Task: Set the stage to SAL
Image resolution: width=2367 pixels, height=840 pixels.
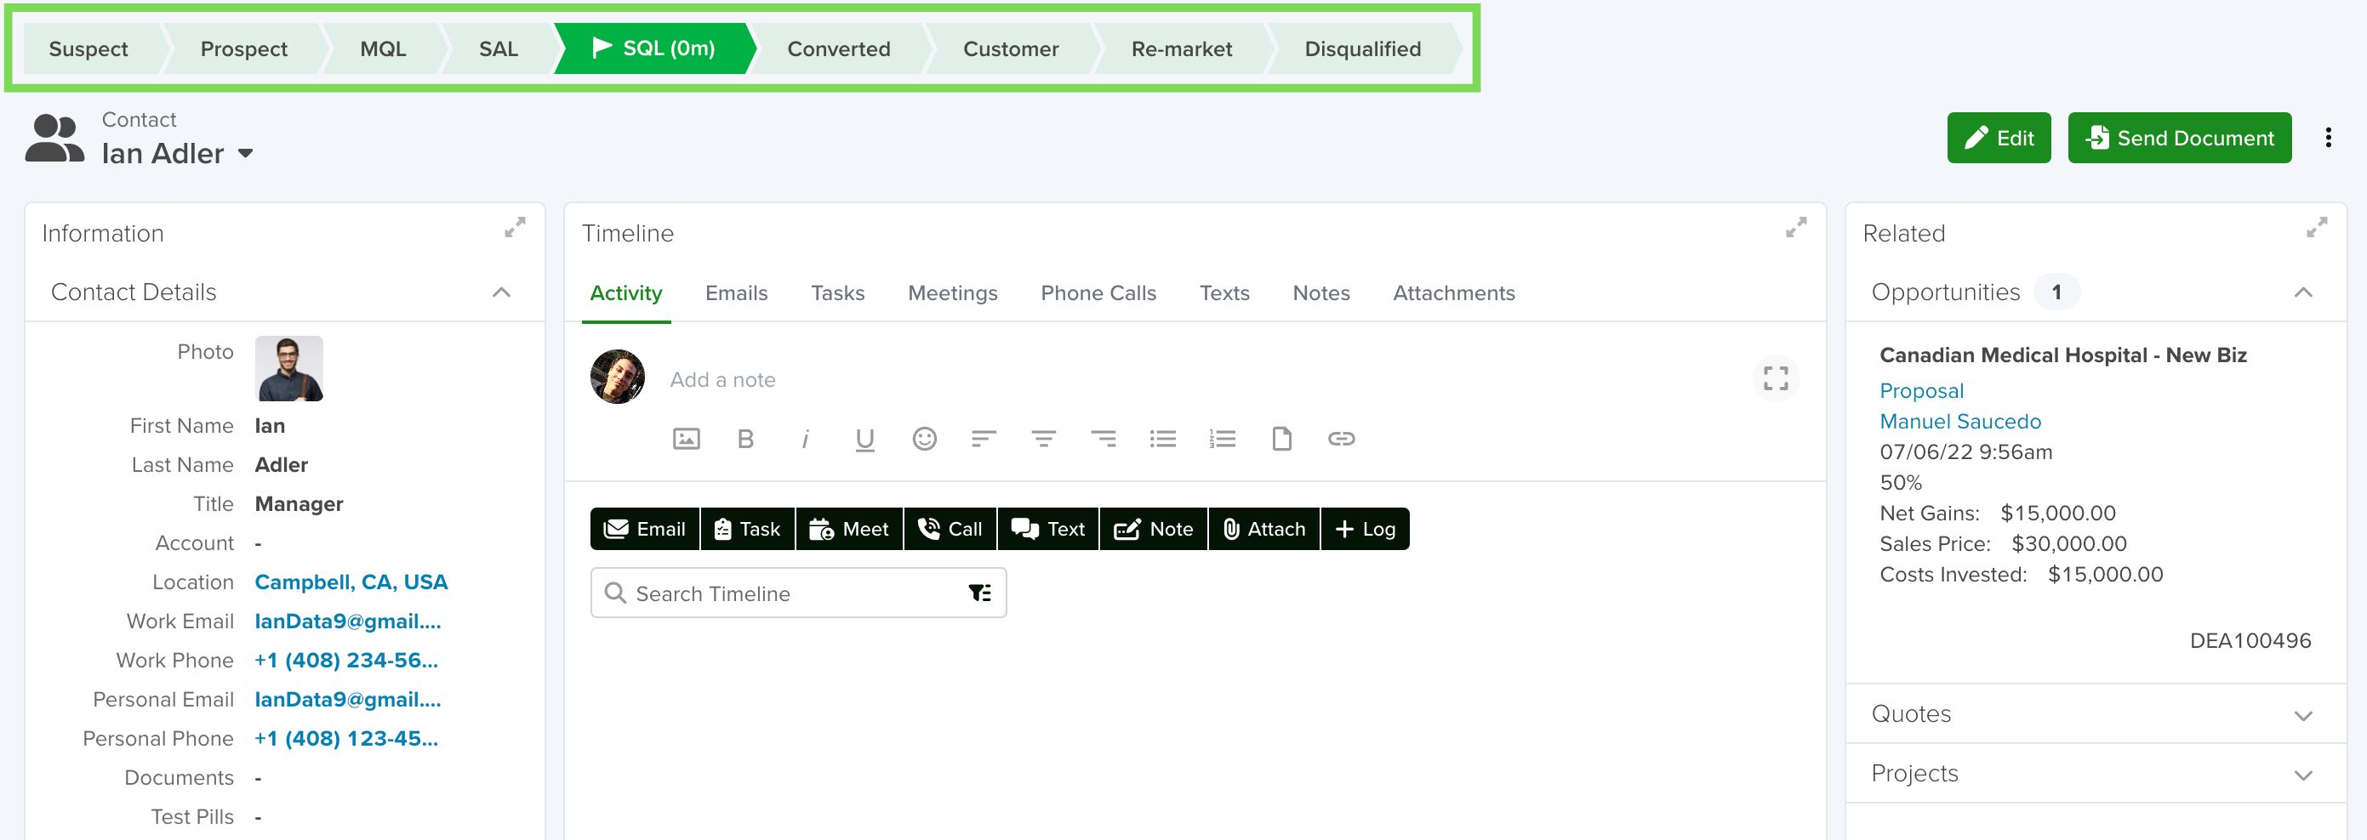Action: pyautogui.click(x=498, y=48)
